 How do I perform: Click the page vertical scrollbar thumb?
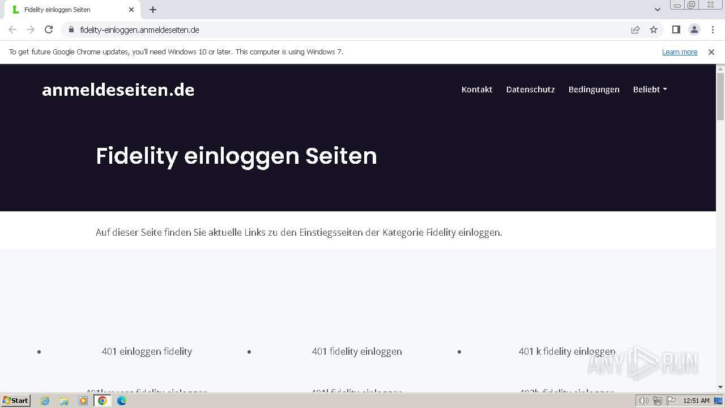coord(720,96)
